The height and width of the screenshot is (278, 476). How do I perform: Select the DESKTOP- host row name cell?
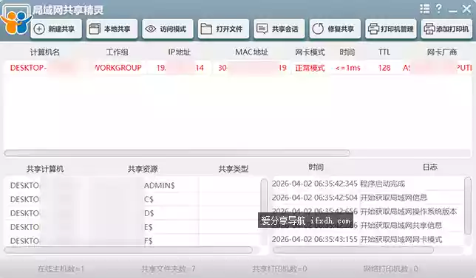click(28, 68)
